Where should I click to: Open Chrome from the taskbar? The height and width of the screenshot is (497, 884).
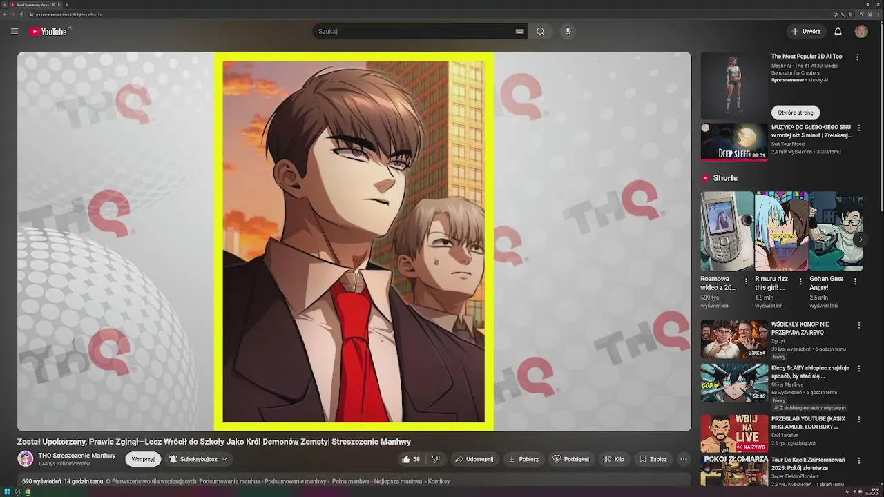(x=28, y=491)
